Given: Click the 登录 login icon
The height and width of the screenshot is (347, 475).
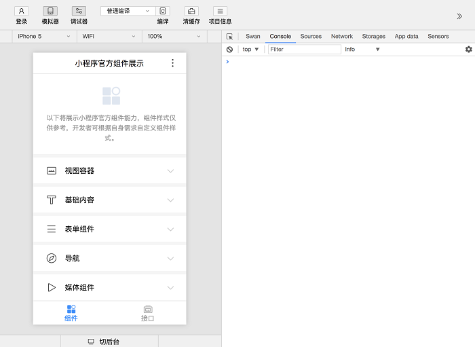Looking at the screenshot, I should (22, 12).
